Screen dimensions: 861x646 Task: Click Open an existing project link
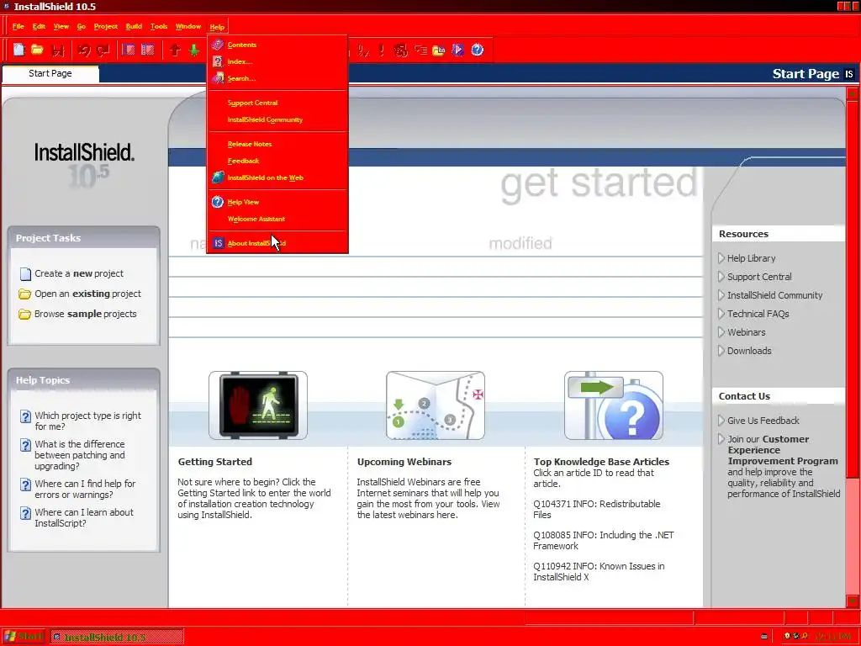point(87,294)
